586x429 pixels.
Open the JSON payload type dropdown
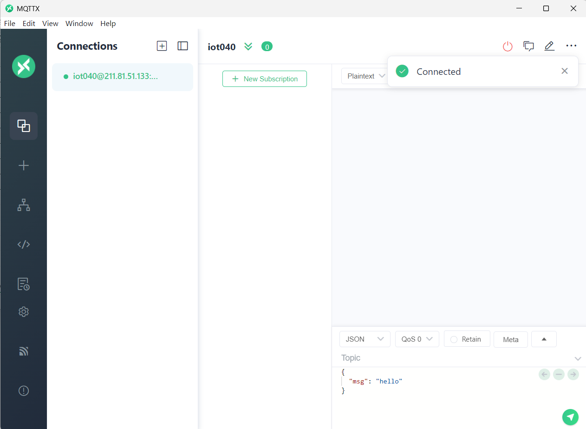[365, 339]
